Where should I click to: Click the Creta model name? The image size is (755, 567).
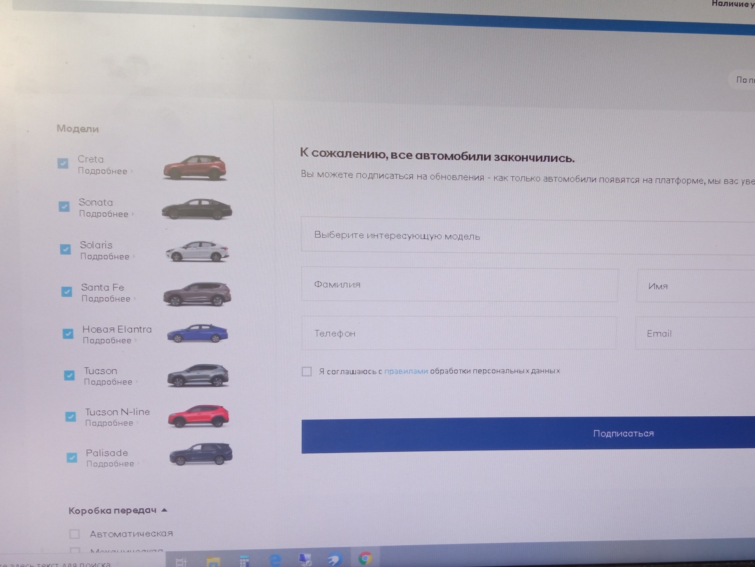pos(91,159)
